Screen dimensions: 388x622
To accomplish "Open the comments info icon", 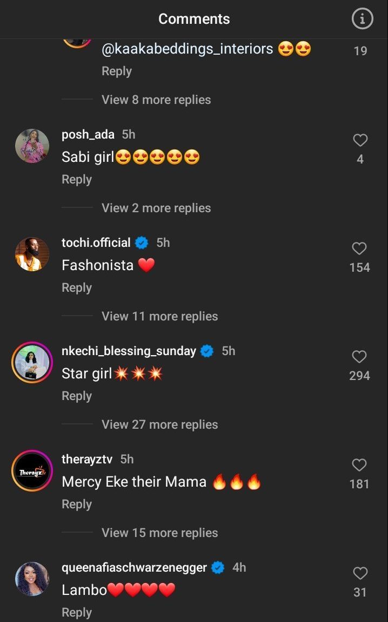I will pyautogui.click(x=362, y=19).
